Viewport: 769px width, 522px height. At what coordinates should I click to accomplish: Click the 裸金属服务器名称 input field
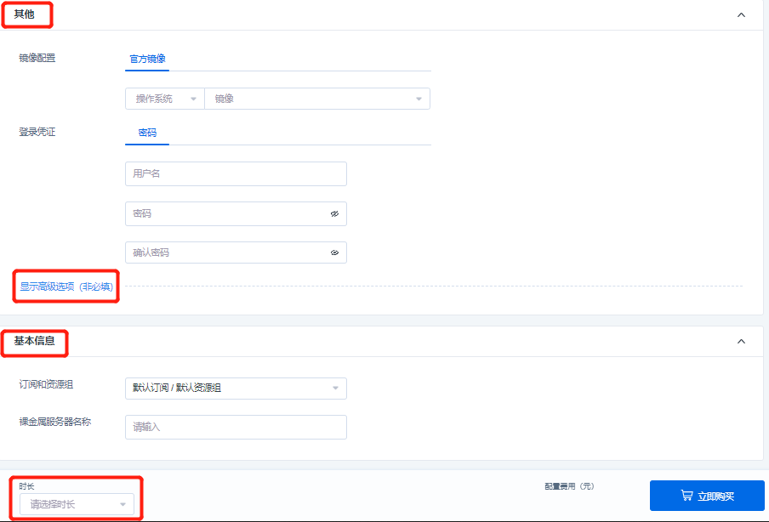point(236,428)
